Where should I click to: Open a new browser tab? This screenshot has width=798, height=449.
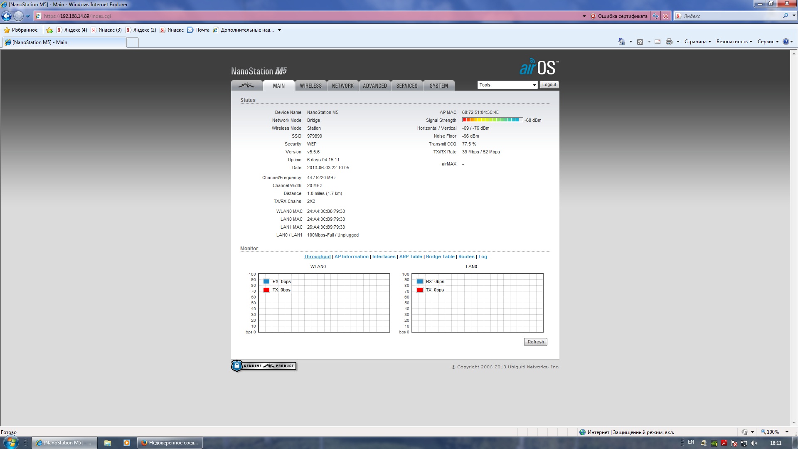pos(133,42)
